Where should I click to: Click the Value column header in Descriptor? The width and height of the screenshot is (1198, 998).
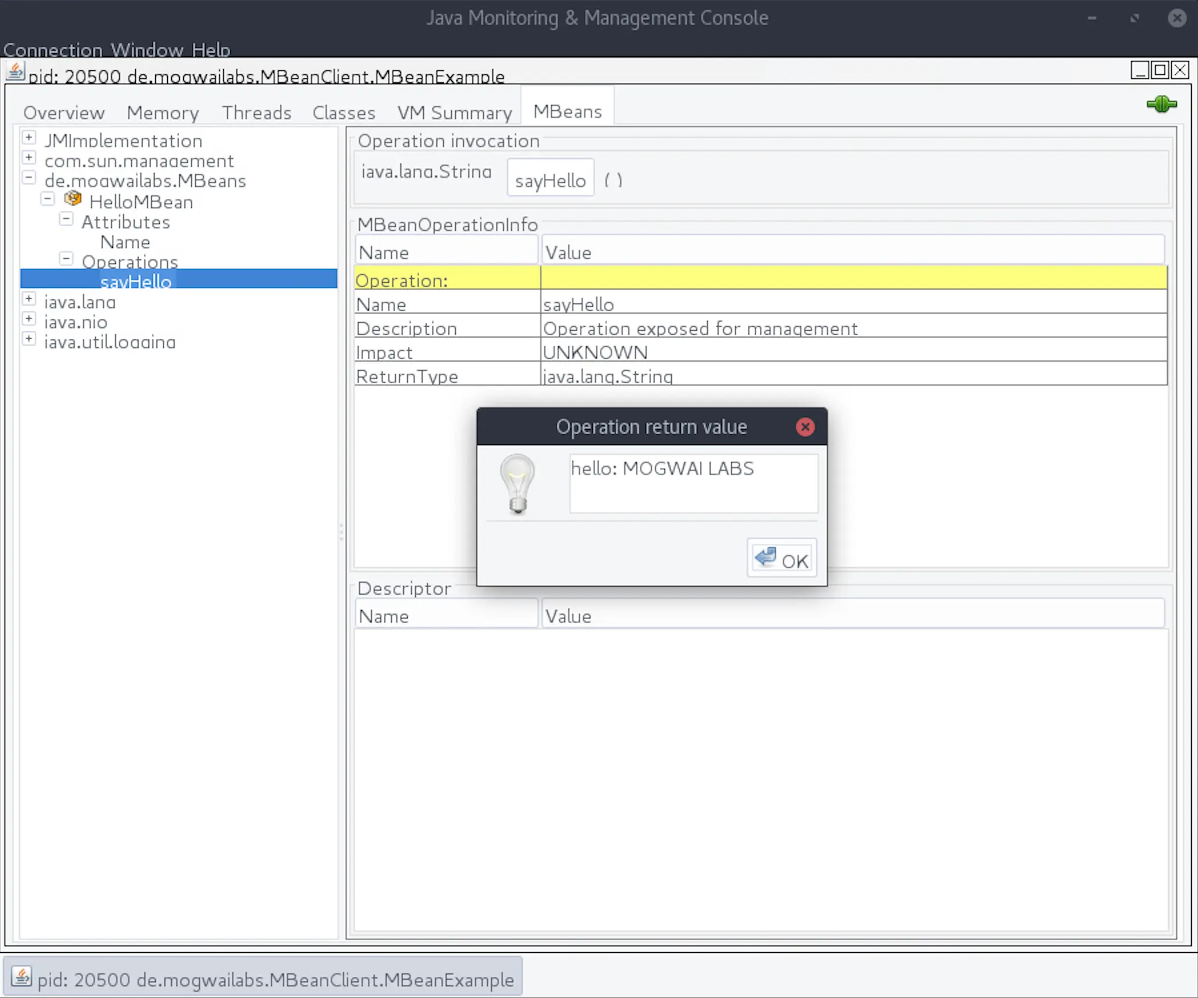pyautogui.click(x=853, y=615)
